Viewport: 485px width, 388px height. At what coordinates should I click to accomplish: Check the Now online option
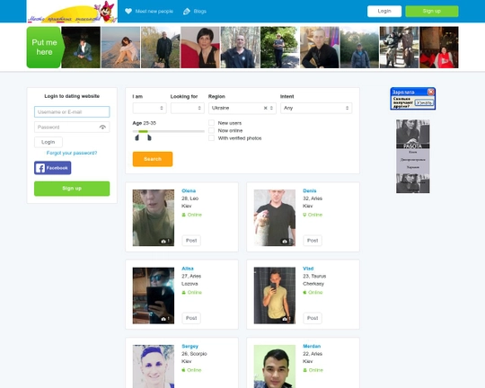point(212,130)
